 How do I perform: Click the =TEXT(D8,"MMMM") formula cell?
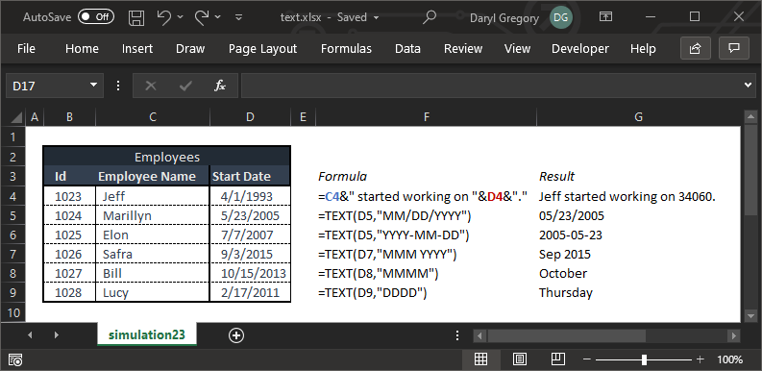pos(427,273)
